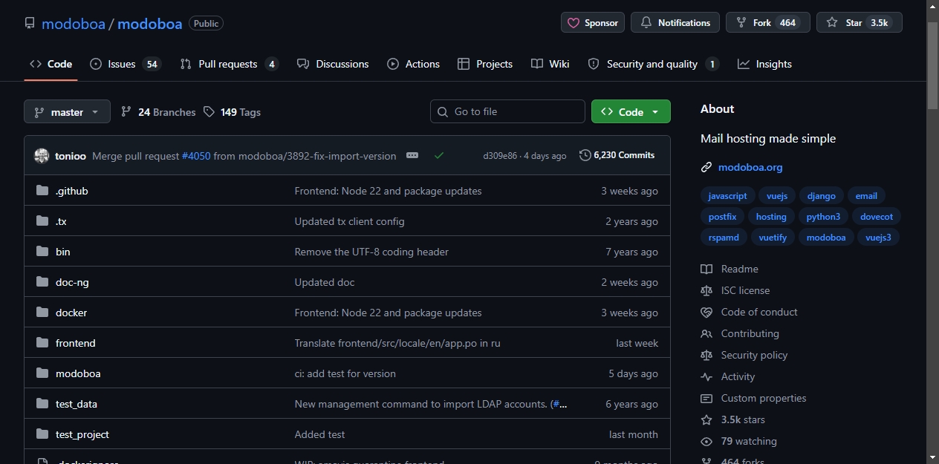Click the page vertical scrollbar thumb
The width and height of the screenshot is (939, 464).
coord(933,65)
